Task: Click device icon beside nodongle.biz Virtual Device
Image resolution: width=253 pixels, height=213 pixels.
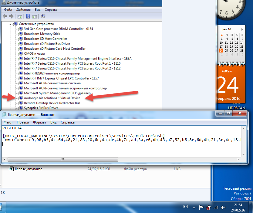Action: click(x=21, y=98)
